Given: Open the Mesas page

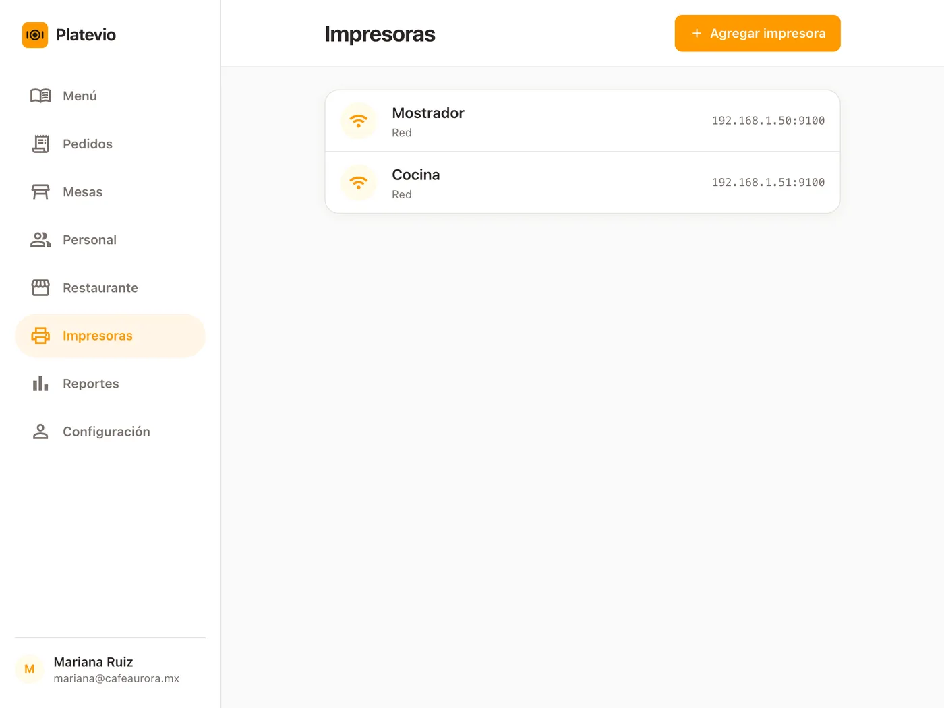Looking at the screenshot, I should click(x=110, y=191).
